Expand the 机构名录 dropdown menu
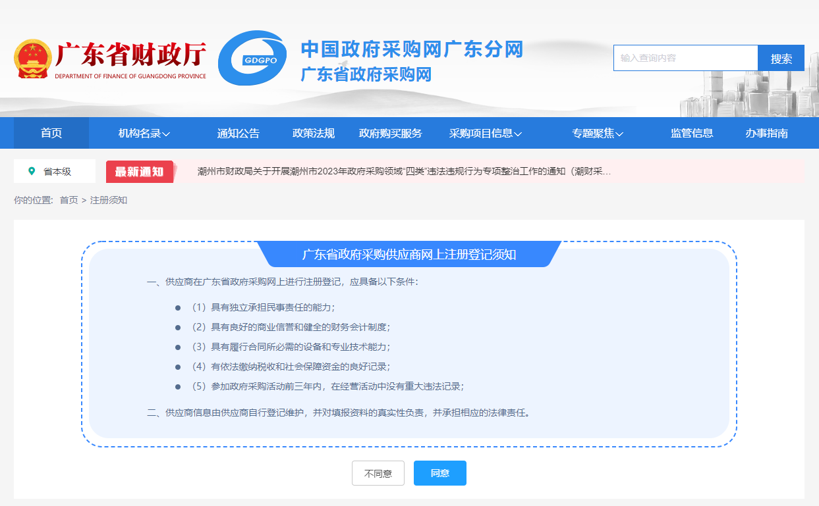This screenshot has width=819, height=506. pyautogui.click(x=144, y=134)
